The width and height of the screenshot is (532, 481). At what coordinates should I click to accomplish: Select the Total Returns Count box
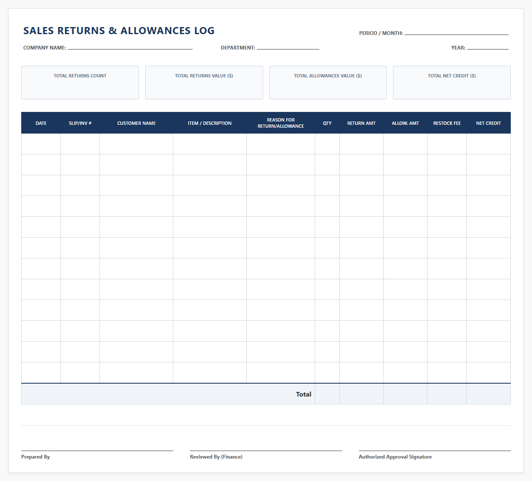pyautogui.click(x=80, y=82)
